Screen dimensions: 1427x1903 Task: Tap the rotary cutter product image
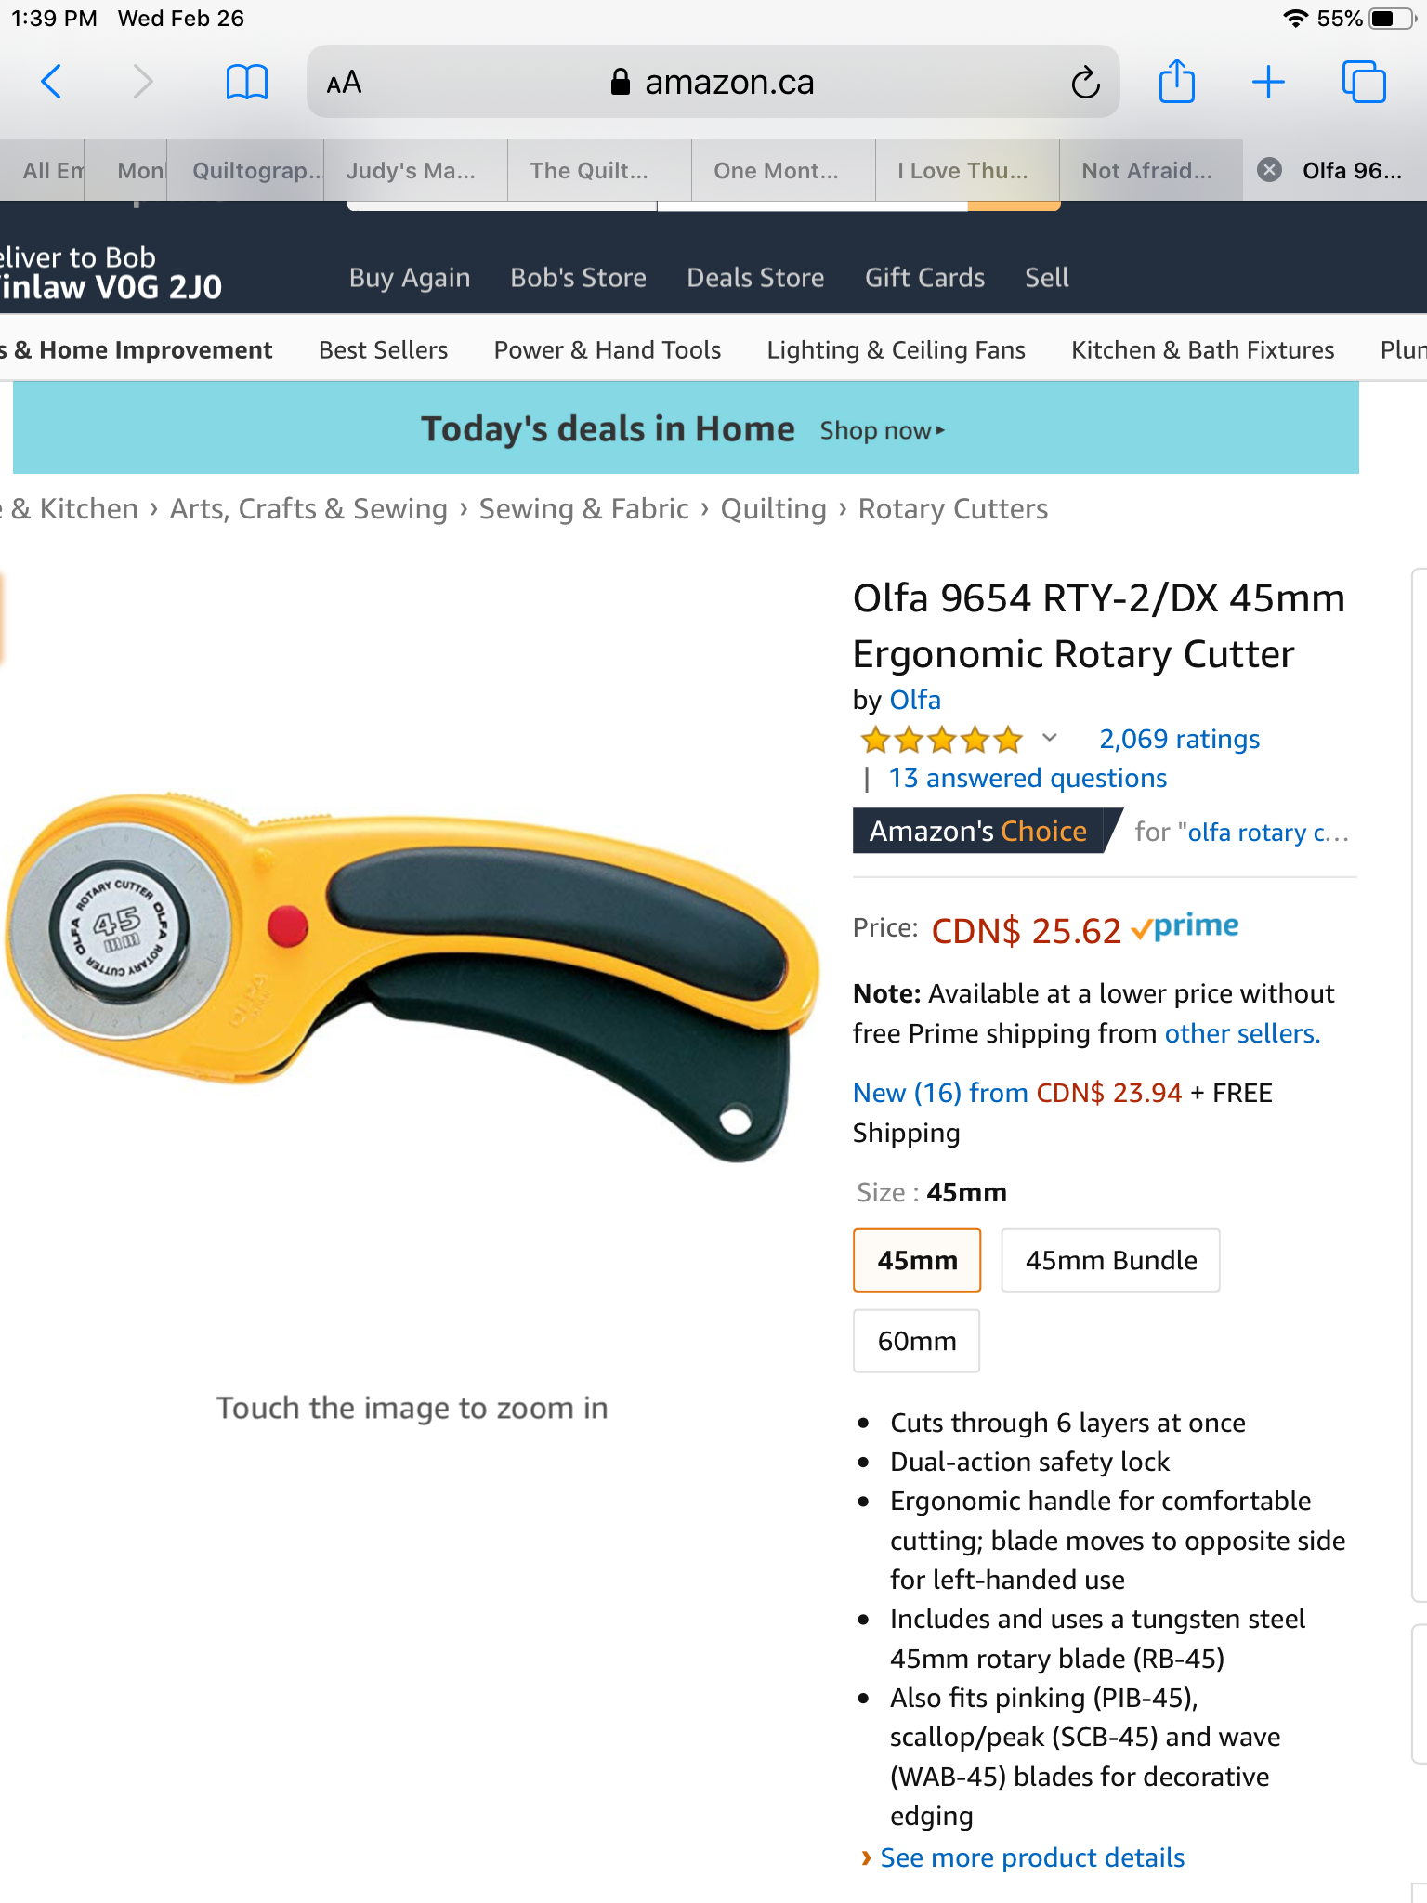(x=412, y=976)
